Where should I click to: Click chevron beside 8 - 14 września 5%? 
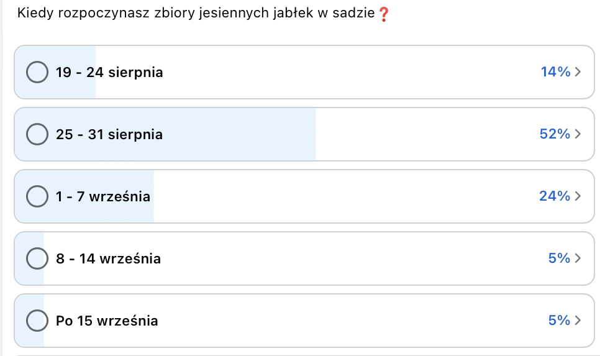click(578, 258)
